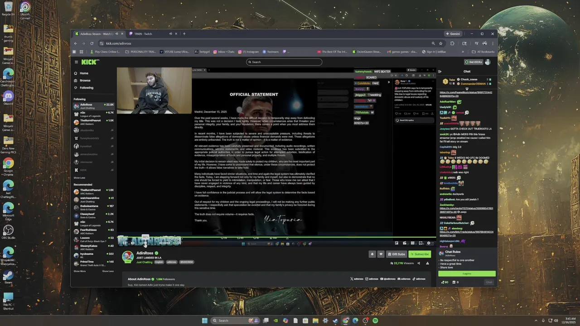Viewport: 580px width, 326px height.
Task: Collapse the chat panel
Action: click(440, 72)
